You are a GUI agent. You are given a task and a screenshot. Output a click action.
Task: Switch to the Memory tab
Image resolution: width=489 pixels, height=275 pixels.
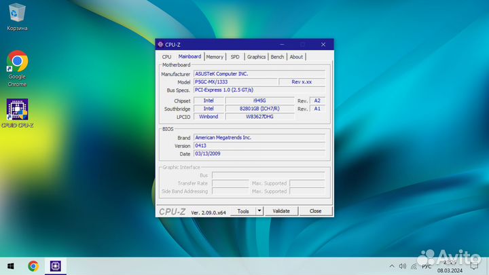(215, 57)
